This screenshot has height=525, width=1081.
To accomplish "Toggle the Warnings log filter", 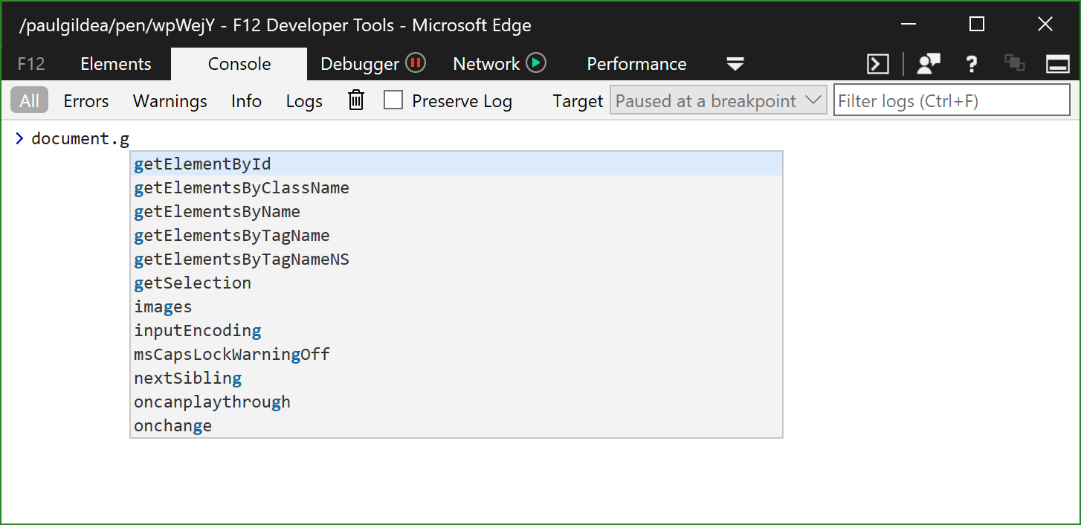I will [170, 100].
